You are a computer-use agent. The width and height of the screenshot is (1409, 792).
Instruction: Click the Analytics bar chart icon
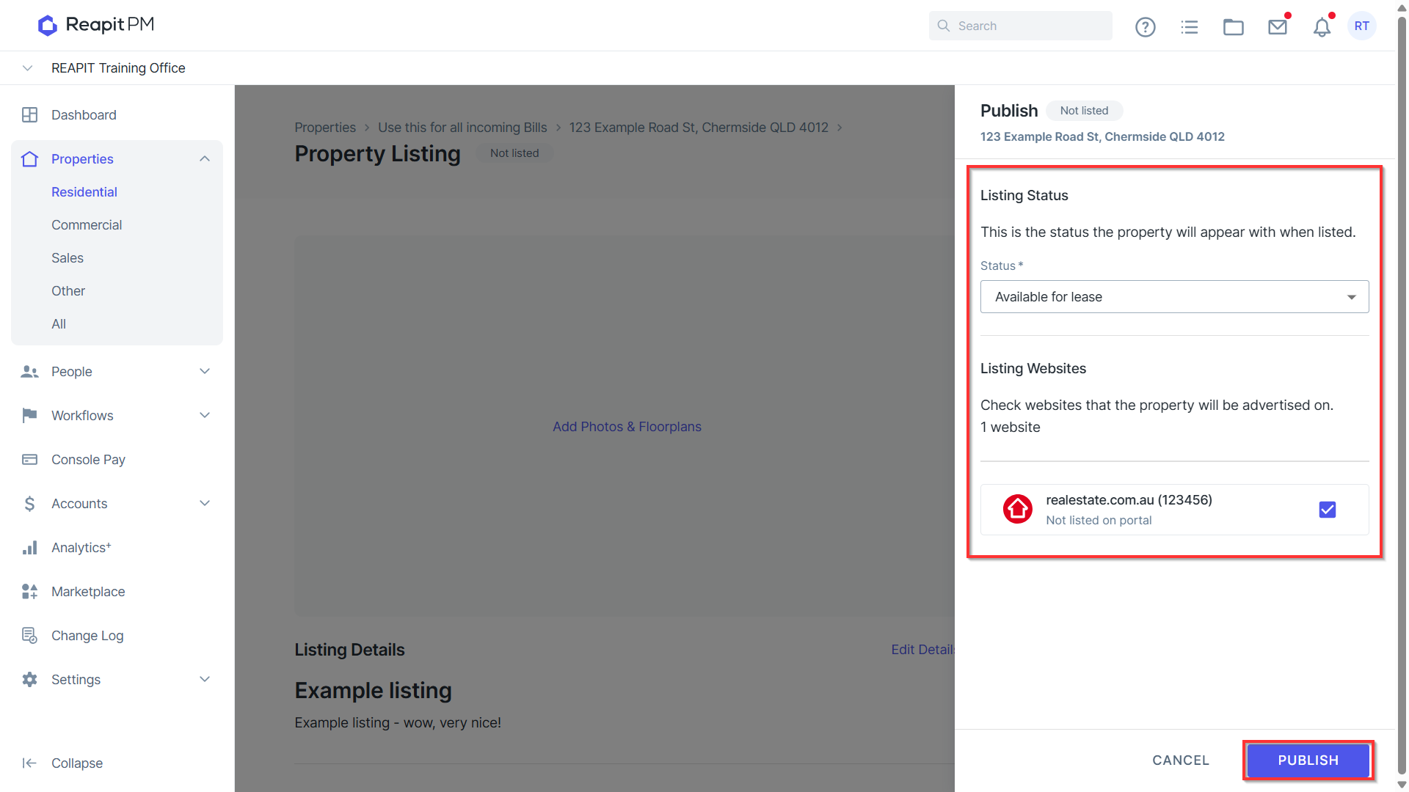(29, 548)
